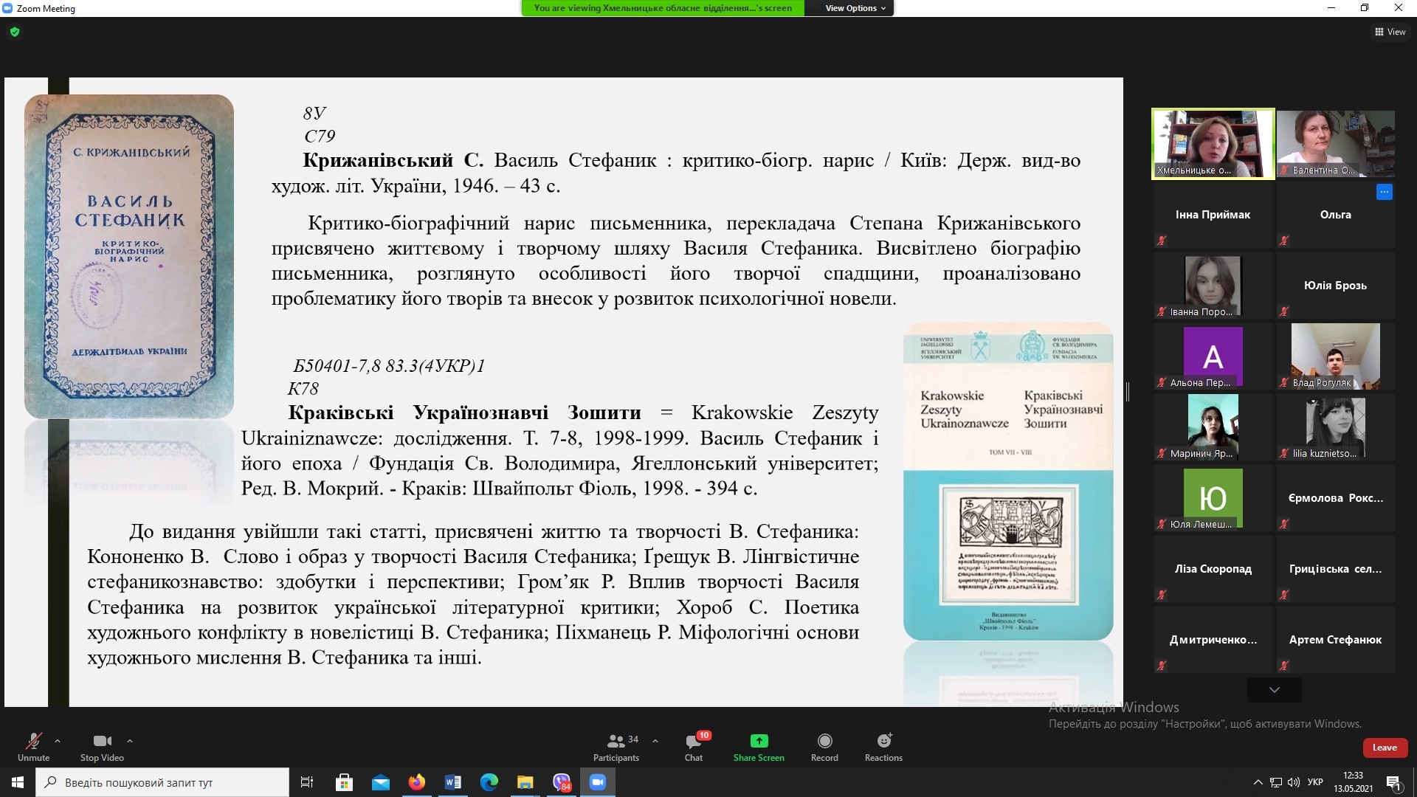Open the Reactions menu

883,741
